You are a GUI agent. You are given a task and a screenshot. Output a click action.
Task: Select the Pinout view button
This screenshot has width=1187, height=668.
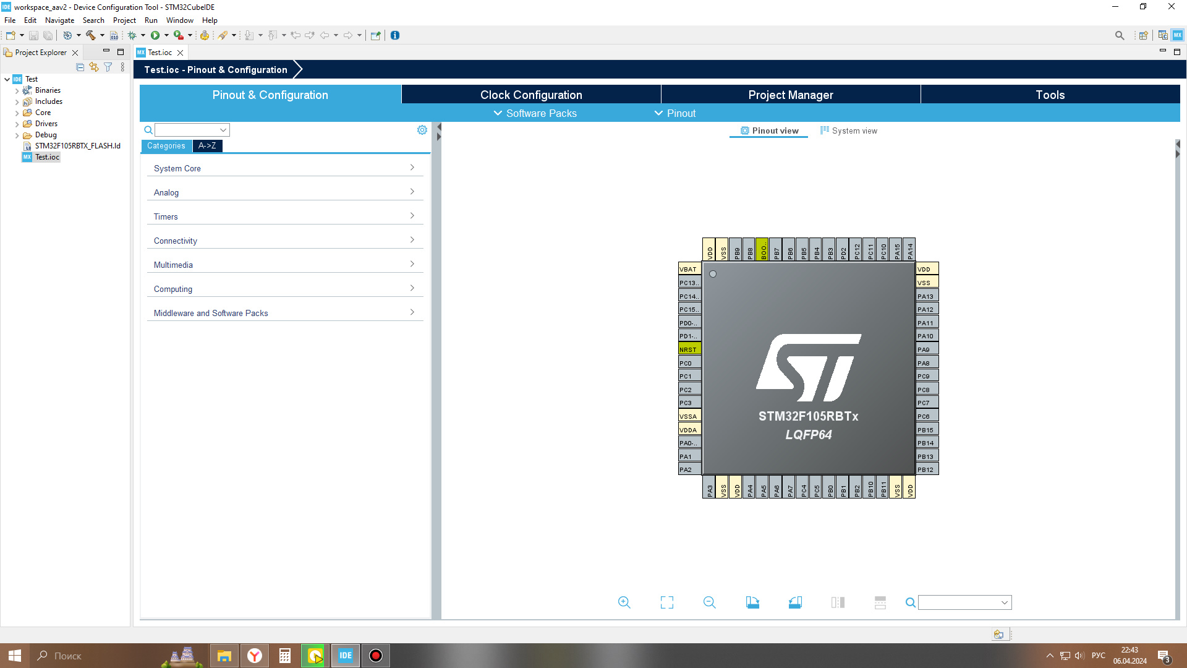(769, 131)
